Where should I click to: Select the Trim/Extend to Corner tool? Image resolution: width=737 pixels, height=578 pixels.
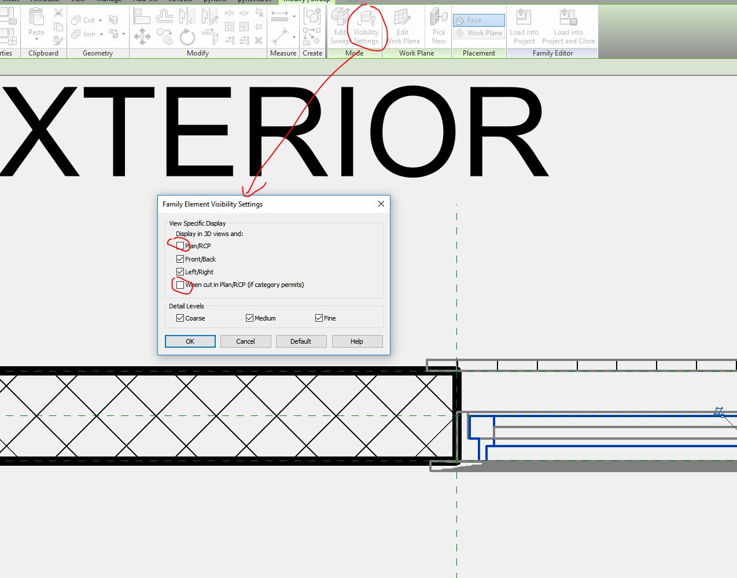click(209, 36)
